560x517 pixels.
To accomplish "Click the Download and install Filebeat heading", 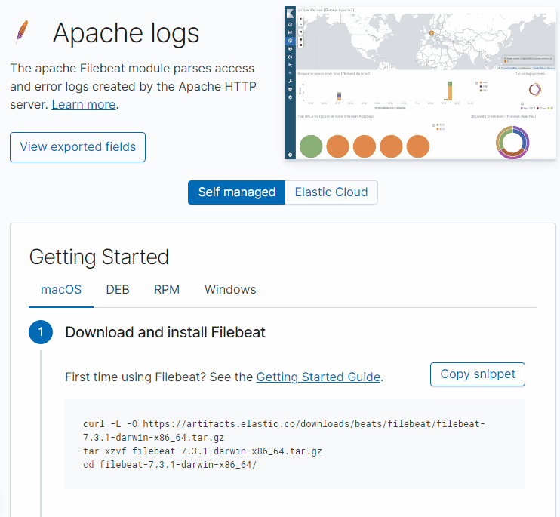I will pyautogui.click(x=165, y=332).
